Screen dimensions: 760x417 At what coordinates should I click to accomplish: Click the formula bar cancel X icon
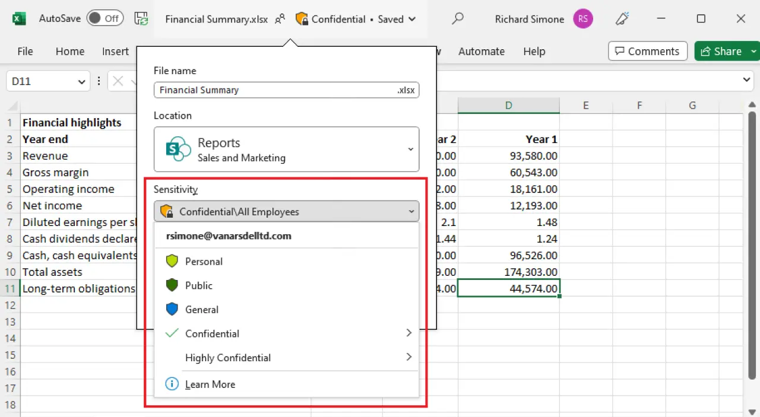tap(118, 81)
